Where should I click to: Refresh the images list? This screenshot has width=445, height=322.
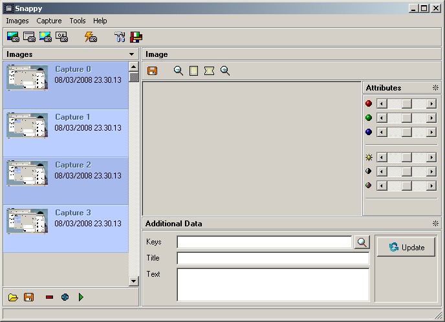point(65,297)
